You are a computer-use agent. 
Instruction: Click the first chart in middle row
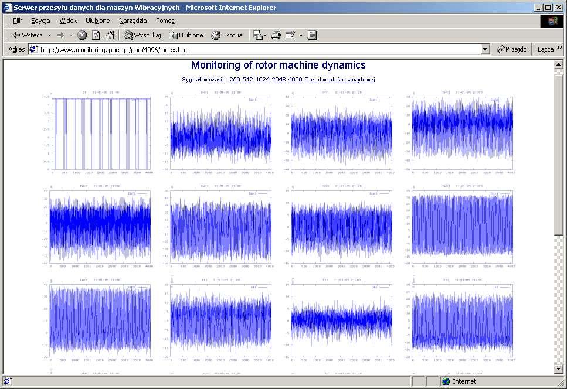pos(98,227)
